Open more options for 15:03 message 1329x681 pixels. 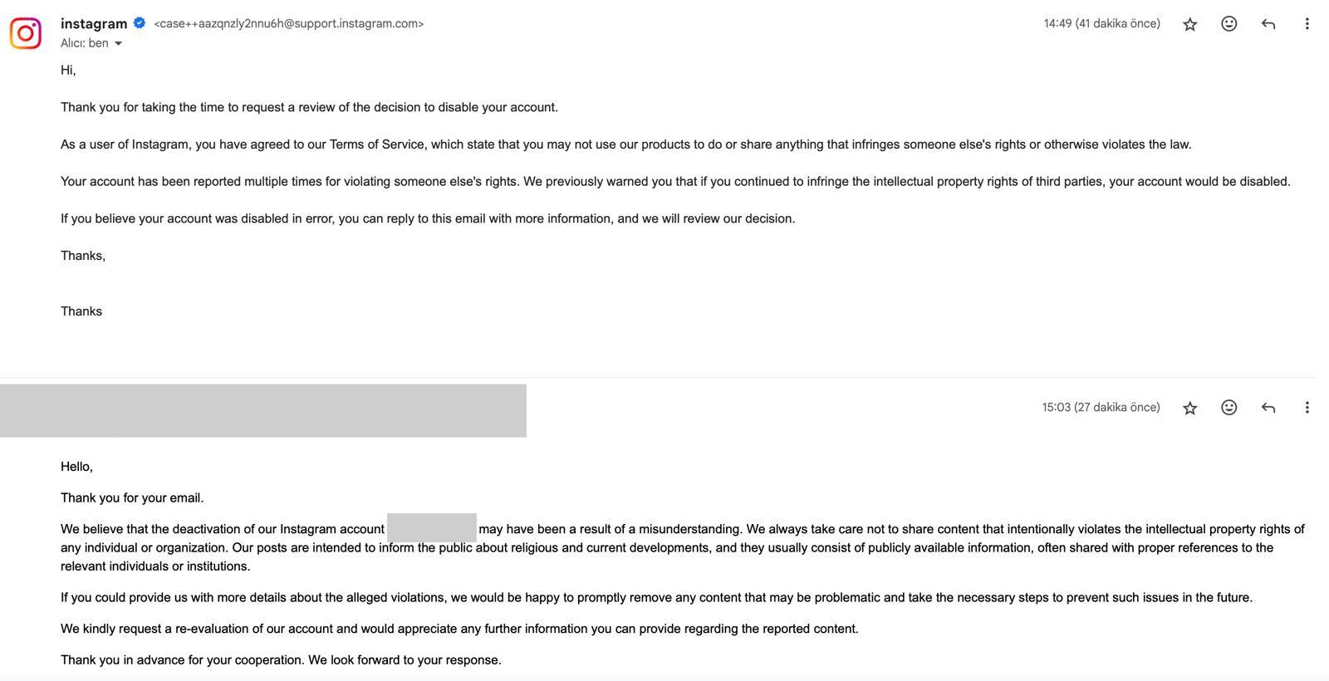click(x=1307, y=408)
